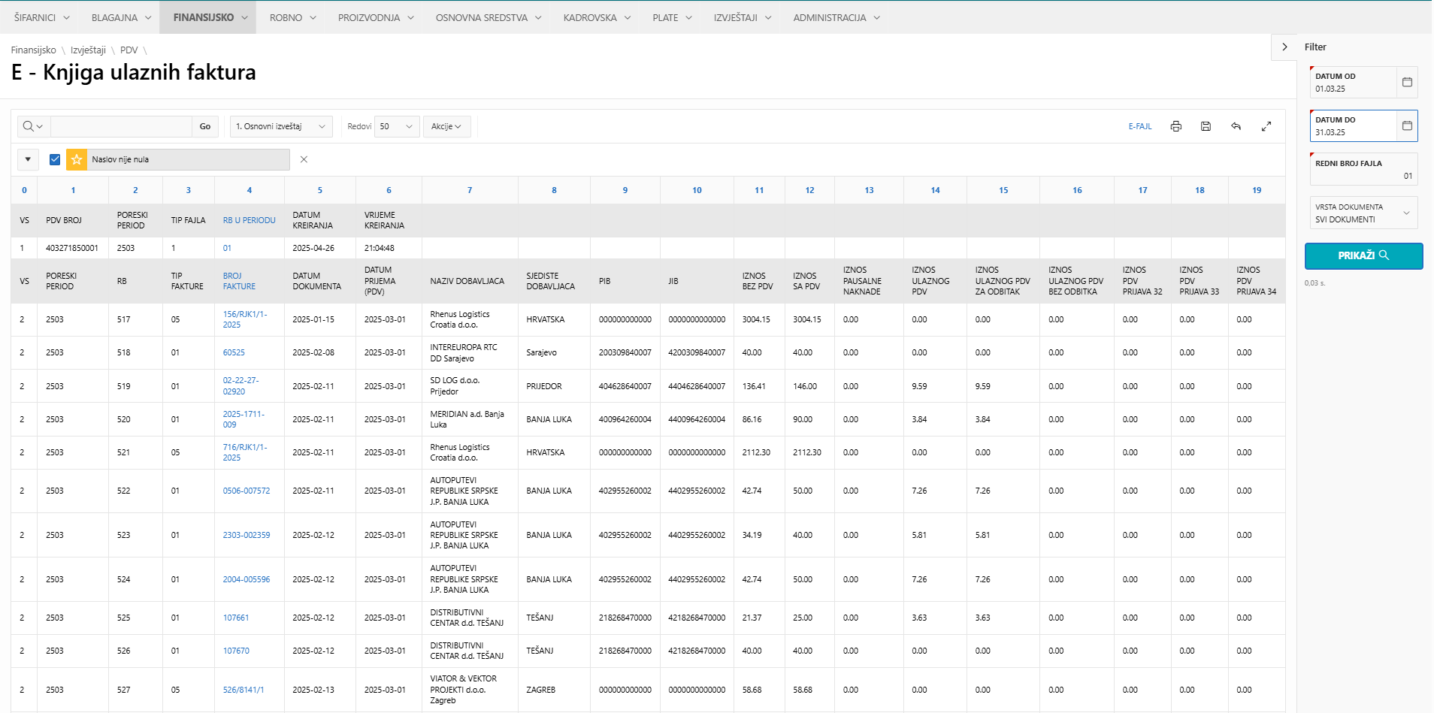1434x713 pixels.
Task: Open the Administracija menu
Action: (x=836, y=17)
